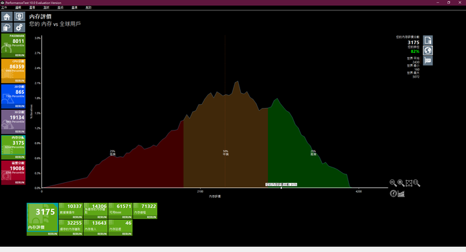Rerun the big 3175 memory rating tile
The height and width of the screenshot is (252, 466).
tap(52, 234)
